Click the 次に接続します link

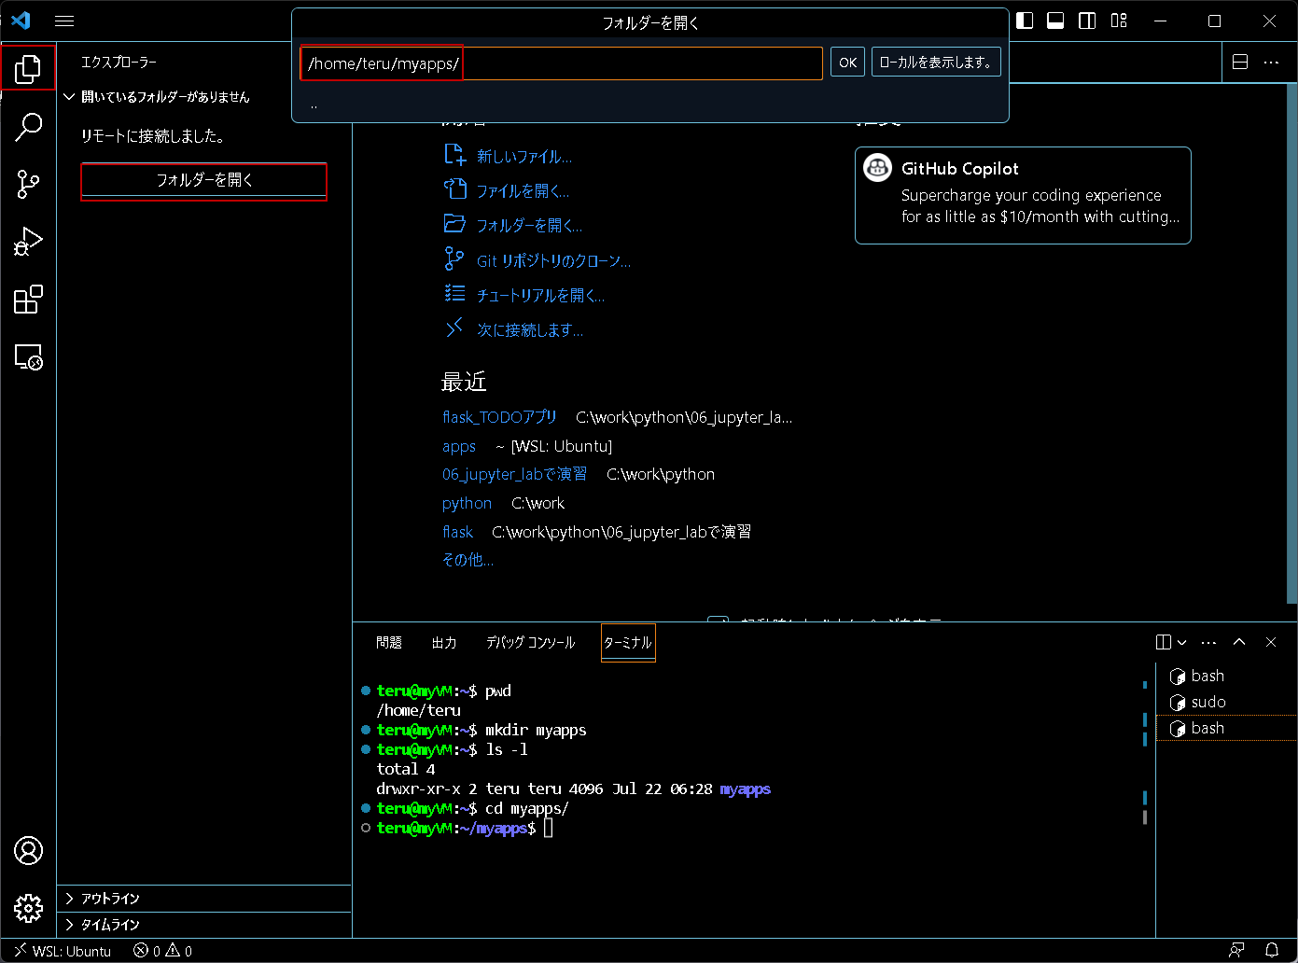point(530,330)
